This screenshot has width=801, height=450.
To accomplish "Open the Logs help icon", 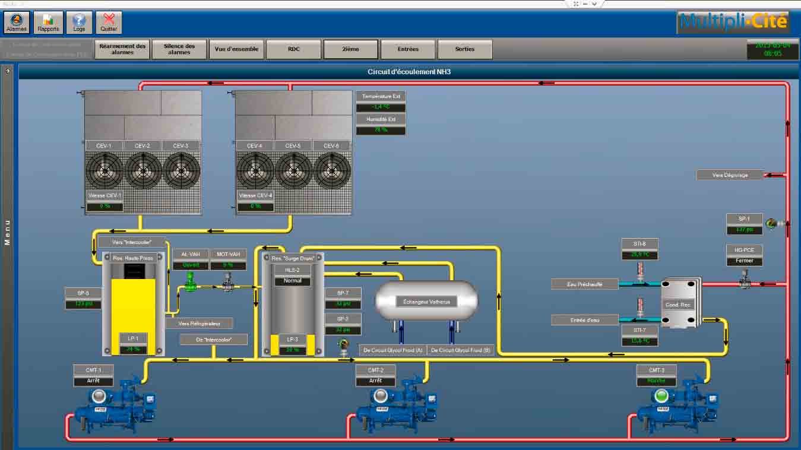I will (x=79, y=23).
